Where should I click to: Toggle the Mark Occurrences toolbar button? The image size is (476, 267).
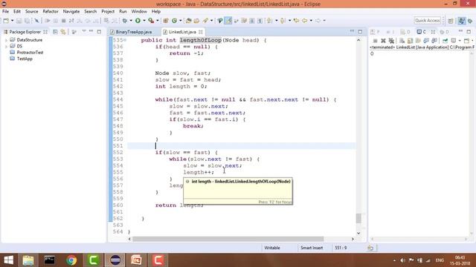(228, 21)
